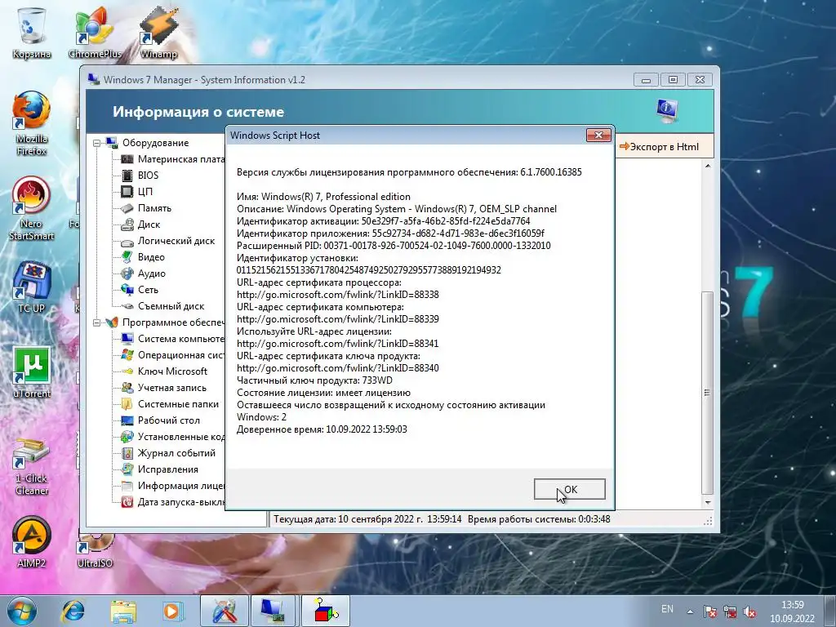The height and width of the screenshot is (627, 836).
Task: Select the Исправления icon
Action: (x=127, y=469)
